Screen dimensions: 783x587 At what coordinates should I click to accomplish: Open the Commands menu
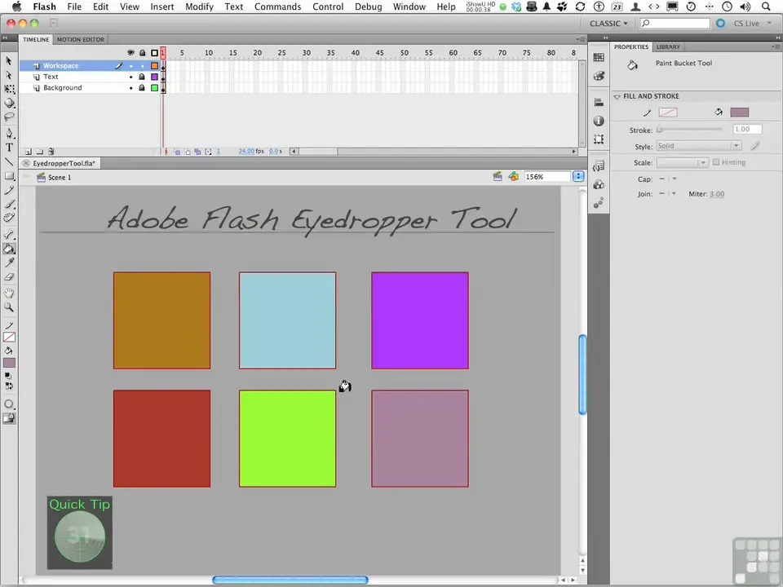click(277, 7)
